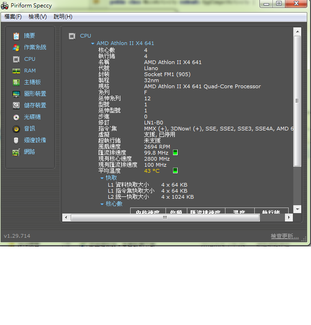Click the Llano codename value
311x325 pixels.
[x=151, y=68]
